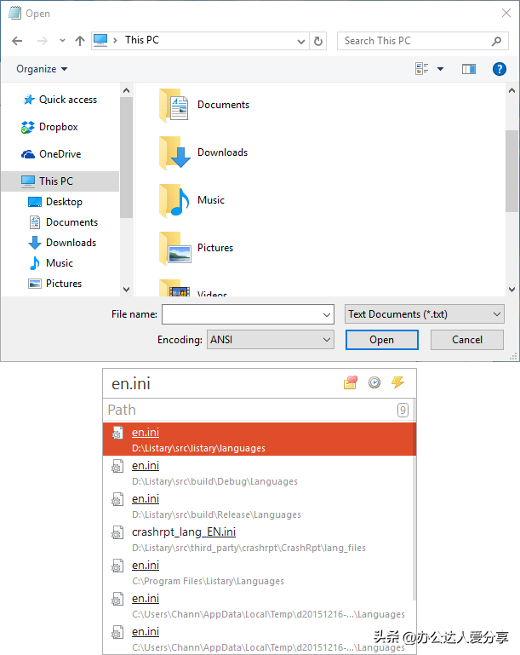Open the Organize menu
Screen dimensions: 520x655
pos(42,69)
